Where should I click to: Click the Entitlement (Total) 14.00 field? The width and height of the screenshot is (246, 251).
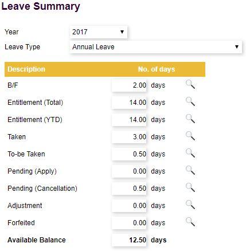coord(129,103)
